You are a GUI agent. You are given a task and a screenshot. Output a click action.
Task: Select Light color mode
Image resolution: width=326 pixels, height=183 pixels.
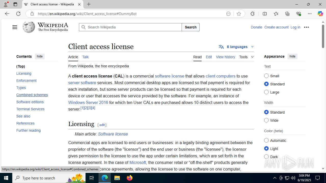[266, 148]
